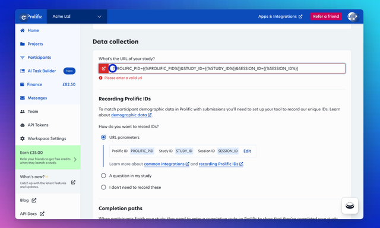The height and width of the screenshot is (228, 380).
Task: Select A question in my study option
Action: [x=103, y=176]
